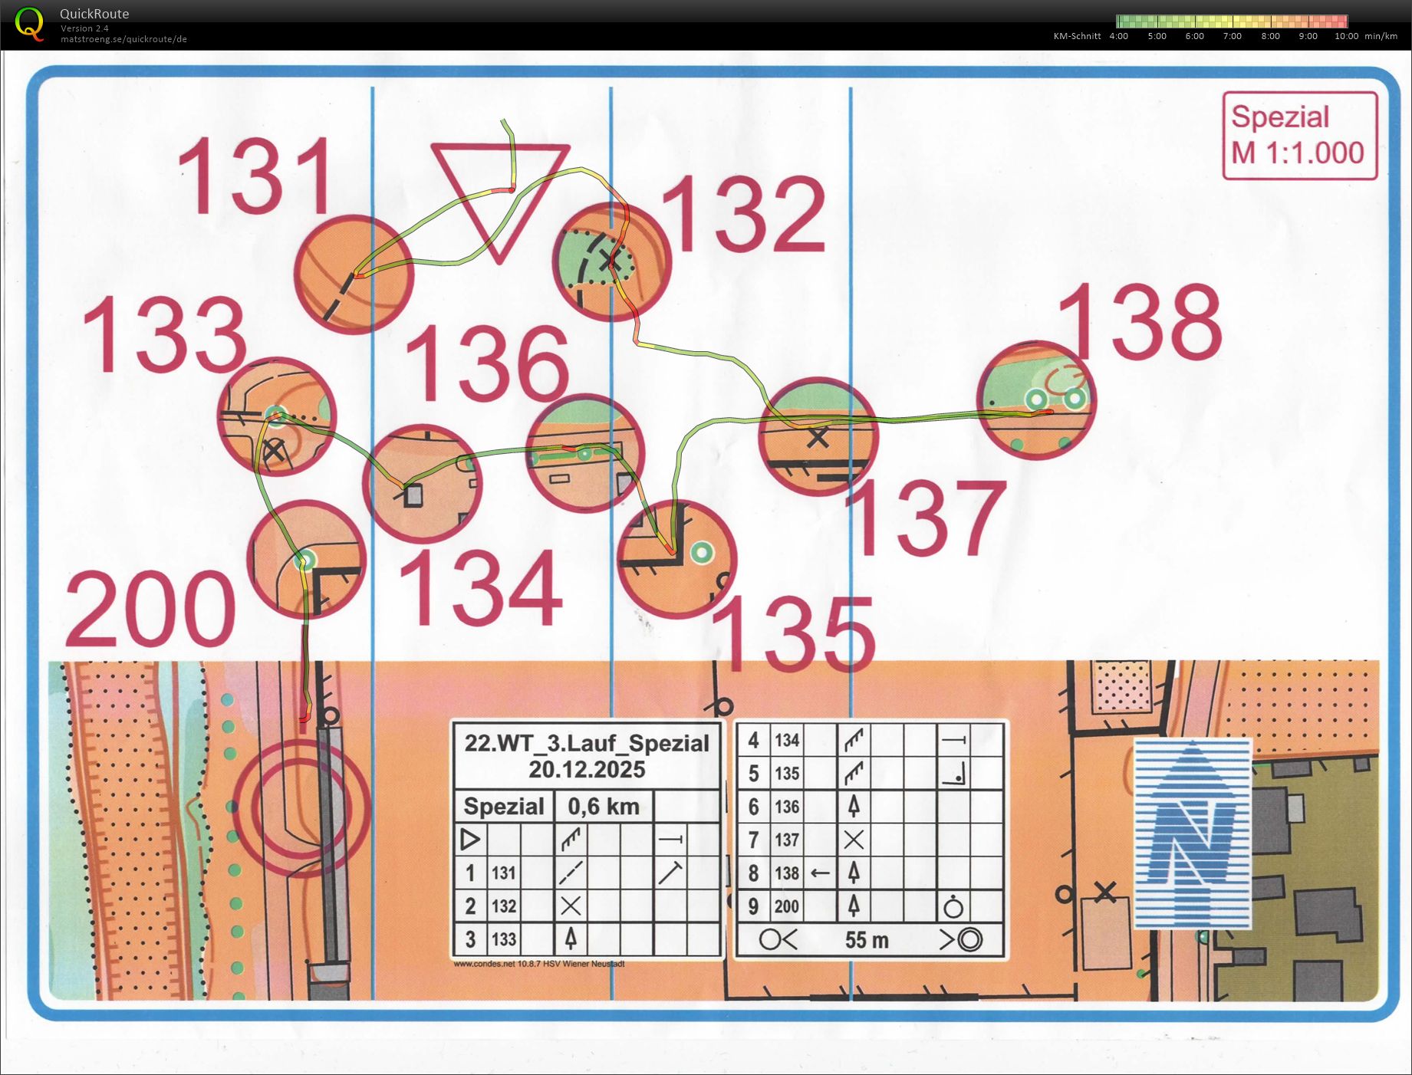Click the 10:00 pace legend value
The height and width of the screenshot is (1075, 1412).
coord(1346,36)
